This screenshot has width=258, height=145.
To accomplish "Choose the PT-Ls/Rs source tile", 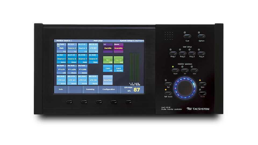I will pyautogui.click(x=72, y=69).
